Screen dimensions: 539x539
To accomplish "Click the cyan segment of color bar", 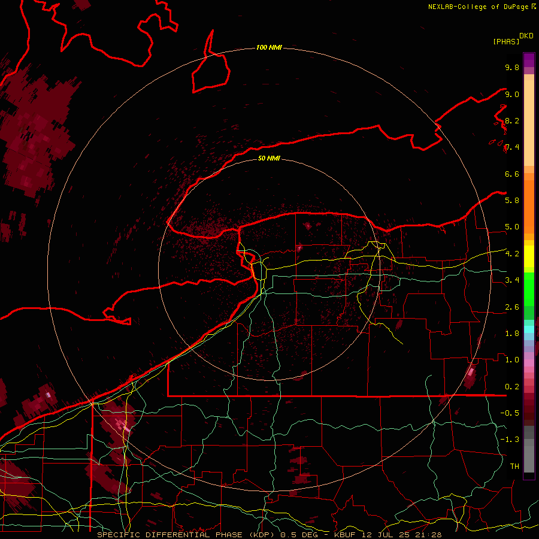I will [529, 329].
